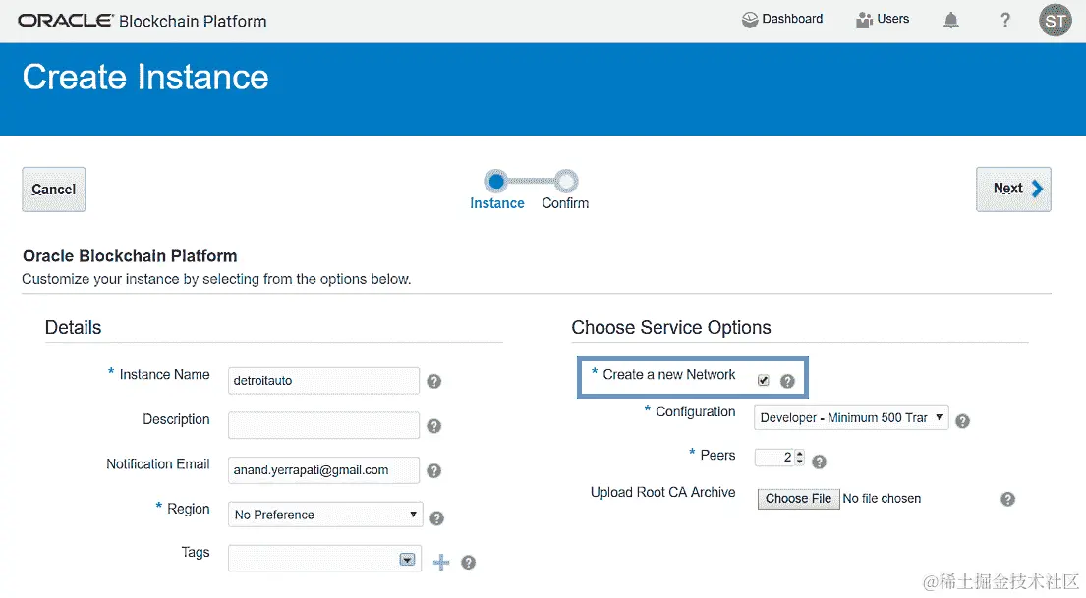The width and height of the screenshot is (1086, 598).
Task: Show help for Configuration option
Action: (x=962, y=420)
